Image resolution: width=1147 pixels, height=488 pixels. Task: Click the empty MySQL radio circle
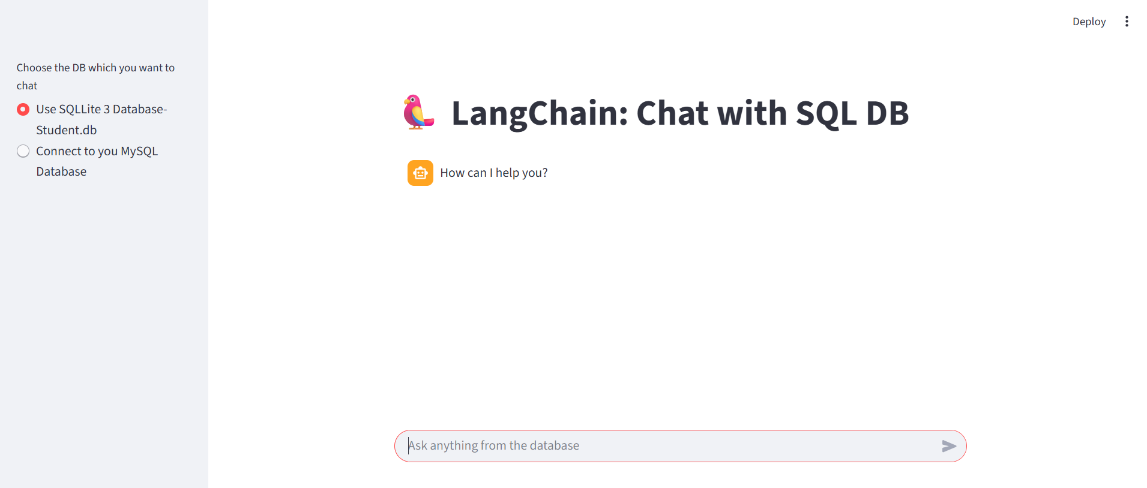coord(23,151)
